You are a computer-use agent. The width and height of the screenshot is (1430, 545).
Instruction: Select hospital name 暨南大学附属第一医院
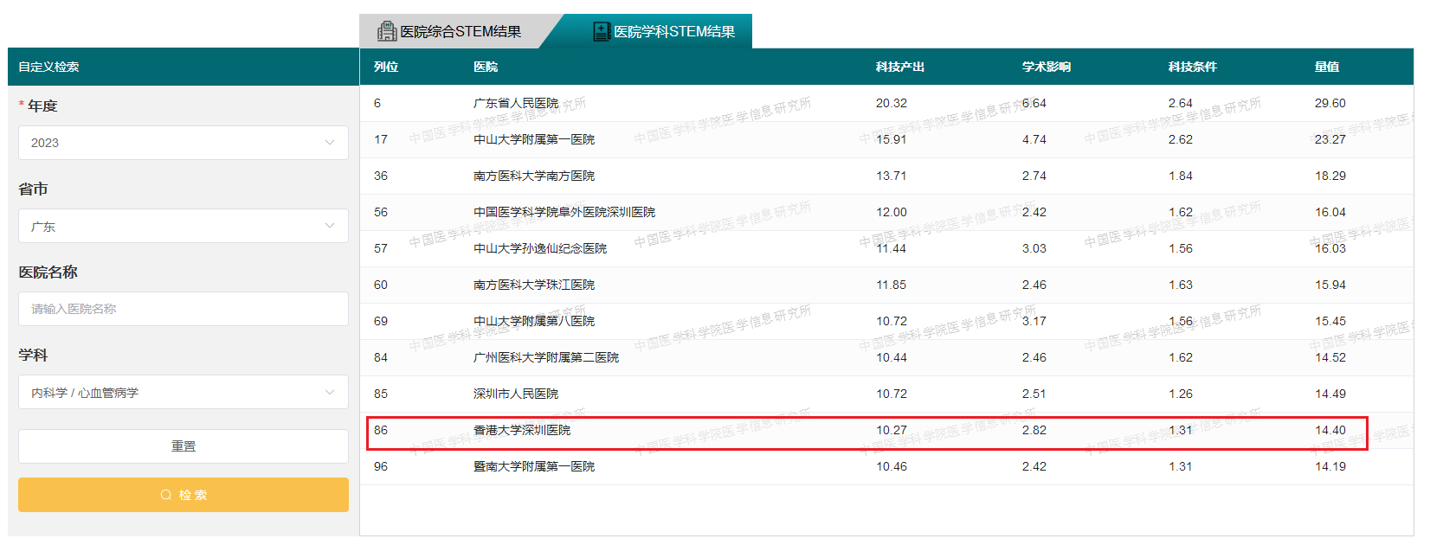click(x=534, y=466)
